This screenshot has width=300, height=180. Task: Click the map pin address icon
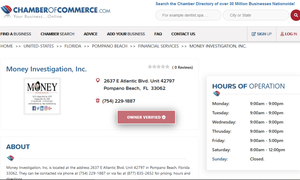coord(97,80)
